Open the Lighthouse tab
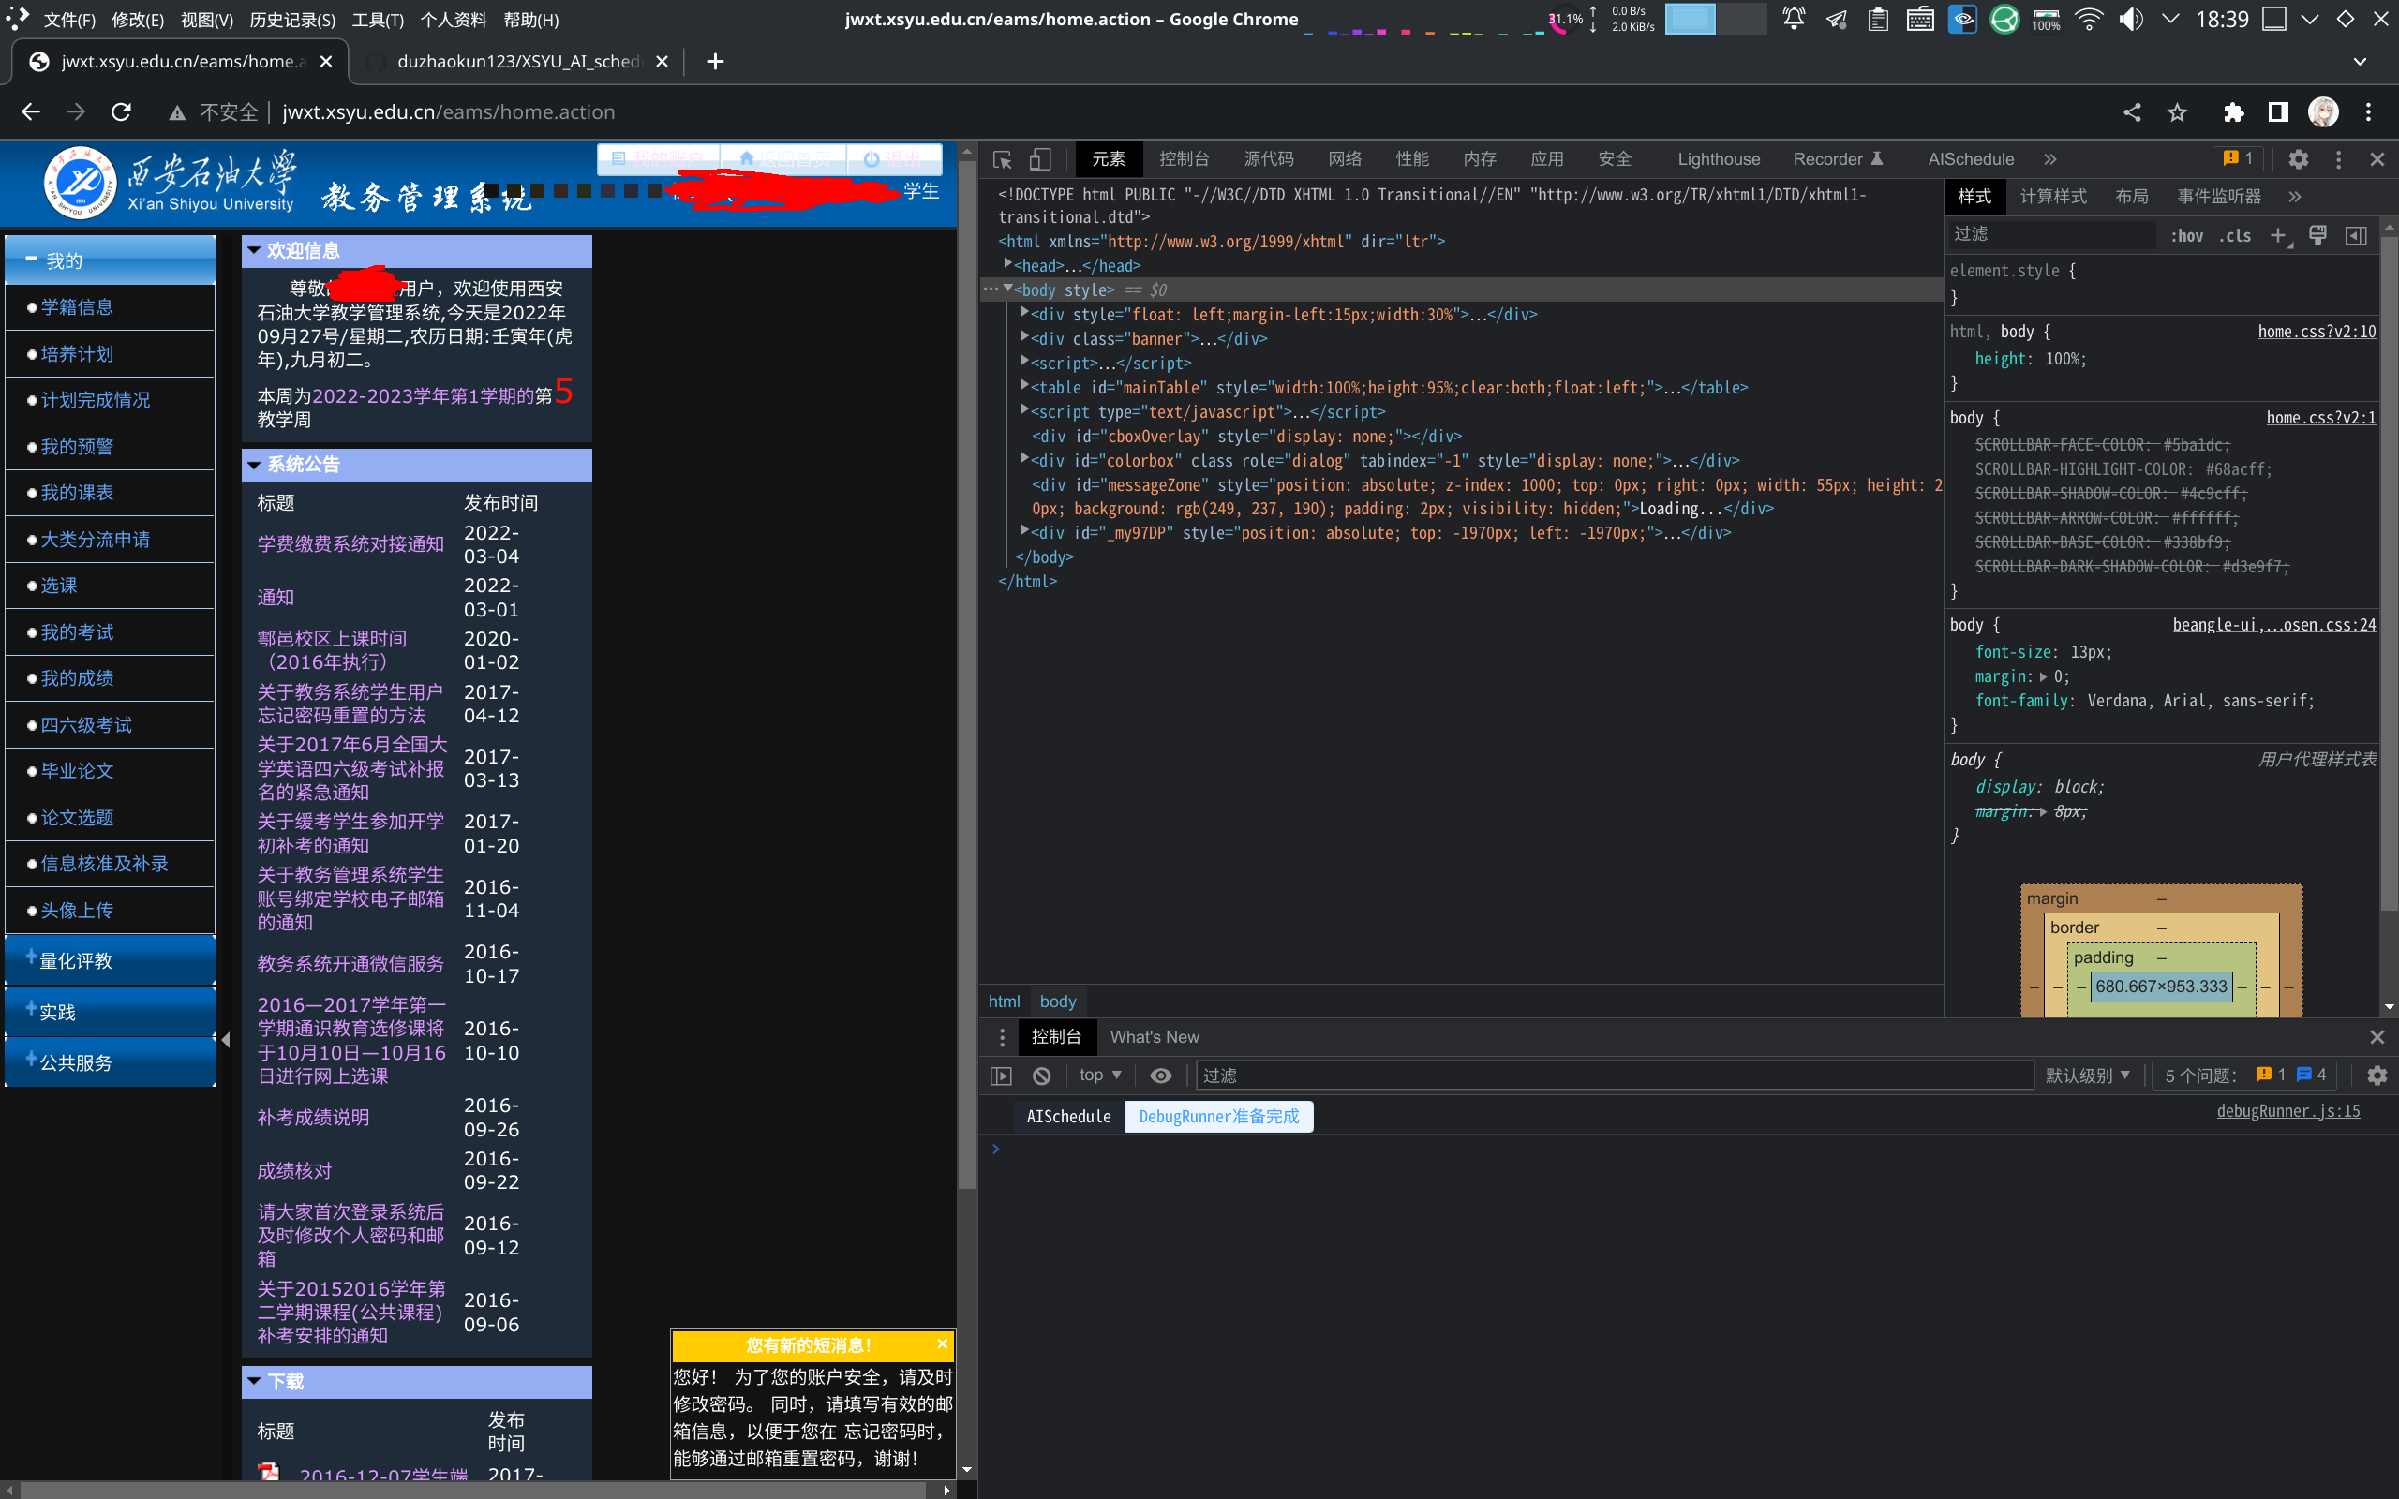 click(1719, 158)
